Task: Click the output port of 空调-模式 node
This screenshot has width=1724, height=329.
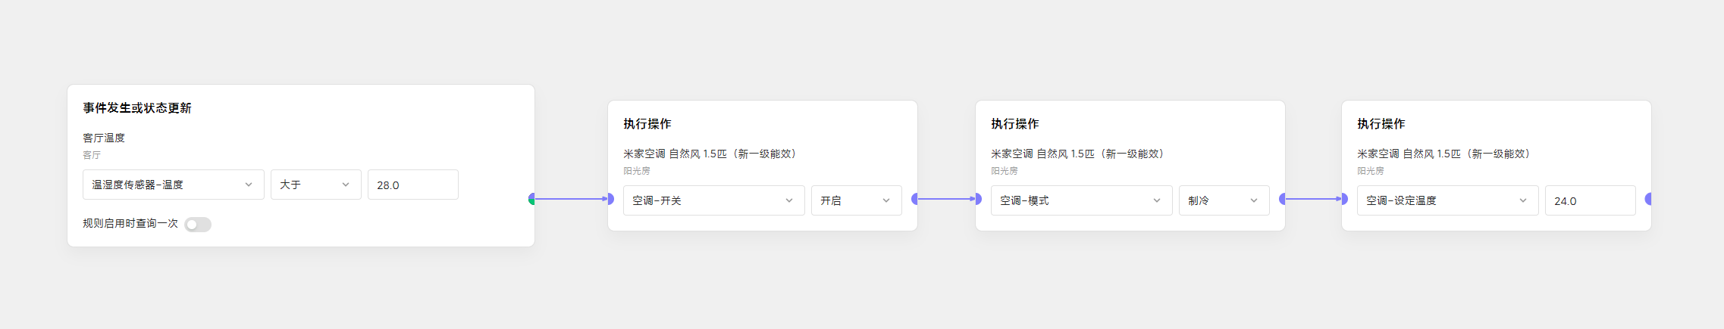Action: [1283, 199]
